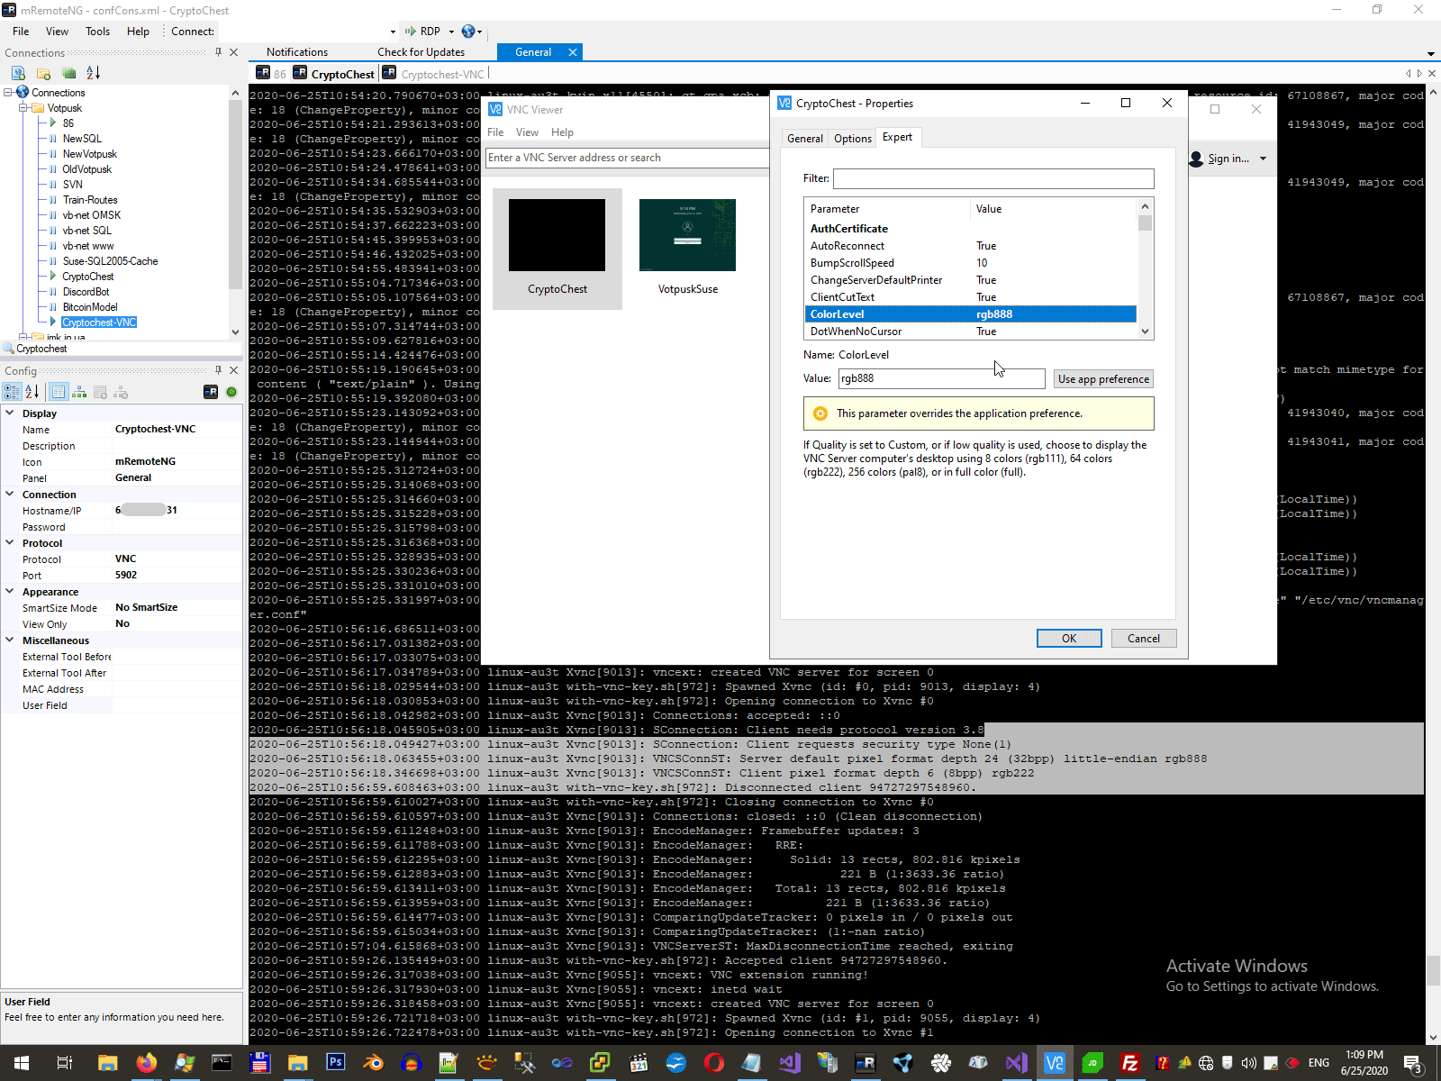Collapse the Votpusk folder node
The image size is (1441, 1081).
click(x=23, y=108)
